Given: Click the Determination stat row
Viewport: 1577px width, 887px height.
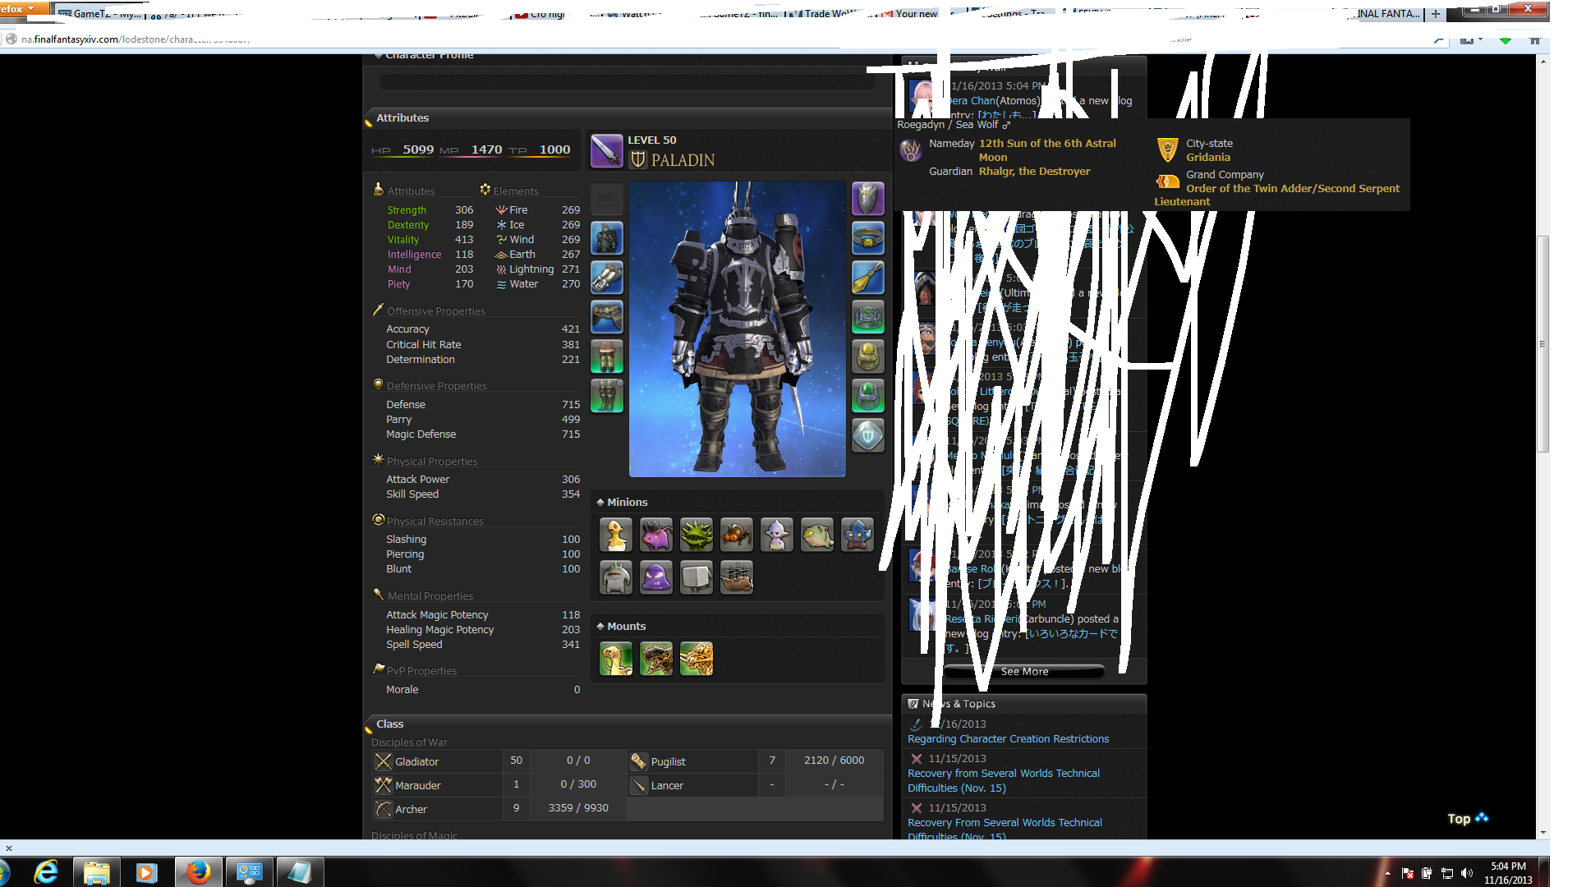Looking at the screenshot, I should point(483,359).
